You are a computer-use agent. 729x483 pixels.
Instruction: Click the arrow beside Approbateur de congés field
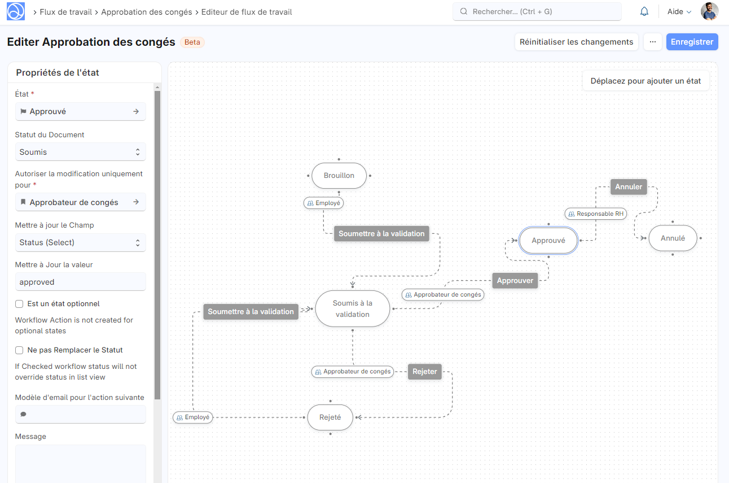click(136, 202)
